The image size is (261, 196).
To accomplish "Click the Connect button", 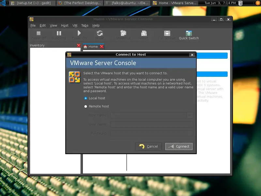I will point(179,146).
